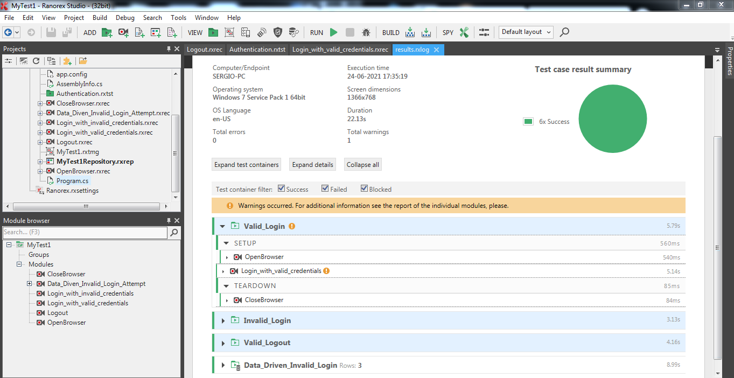Expand the Invalid_Login test case
734x378 pixels.
223,321
